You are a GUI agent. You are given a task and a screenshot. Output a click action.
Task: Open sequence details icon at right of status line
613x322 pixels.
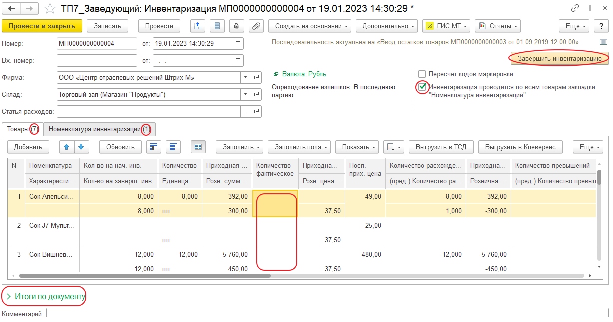click(603, 42)
